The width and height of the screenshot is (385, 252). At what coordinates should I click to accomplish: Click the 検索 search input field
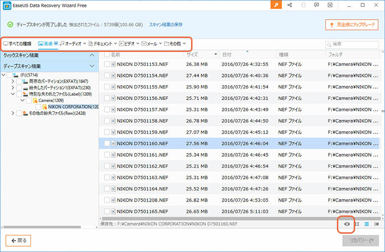[x=352, y=44]
